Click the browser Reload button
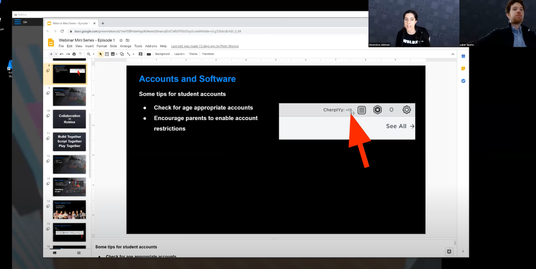The width and height of the screenshot is (536, 269). pyautogui.click(x=61, y=31)
